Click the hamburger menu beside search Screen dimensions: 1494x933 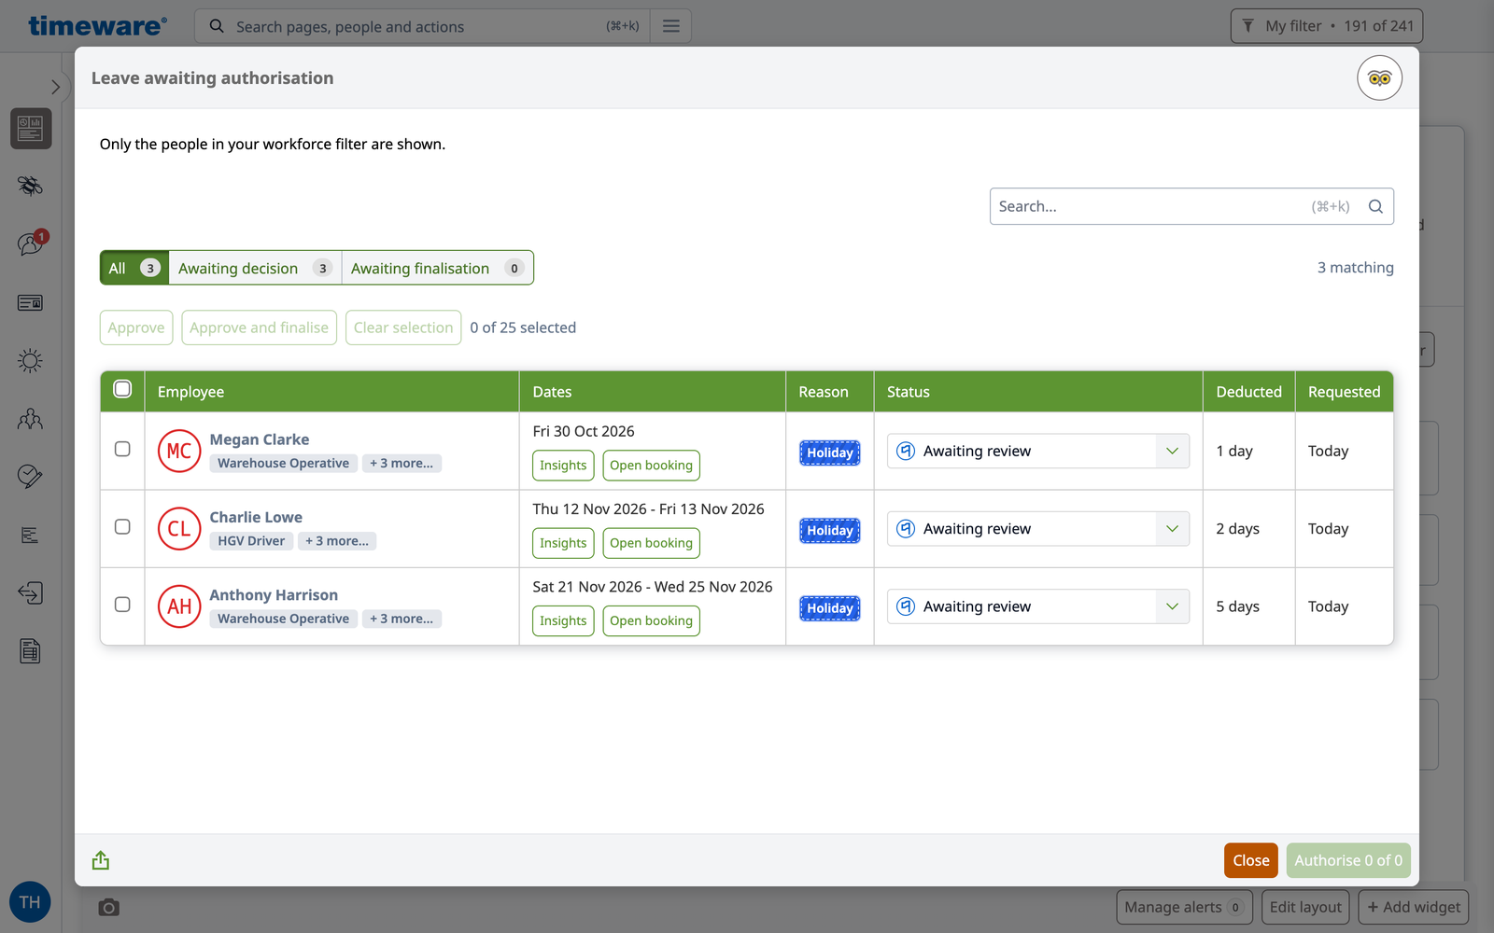pyautogui.click(x=671, y=26)
